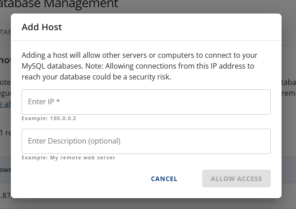Click the '.87' host entry behind dialog

pos(5,195)
